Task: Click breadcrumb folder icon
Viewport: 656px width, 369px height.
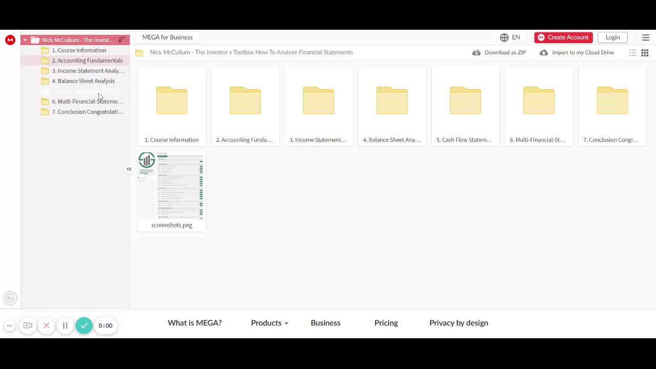Action: [x=139, y=52]
